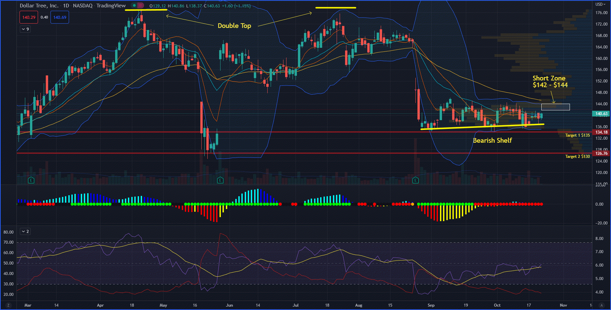Select the Short Zone rectangle drawing
The height and width of the screenshot is (310, 611).
(x=555, y=107)
